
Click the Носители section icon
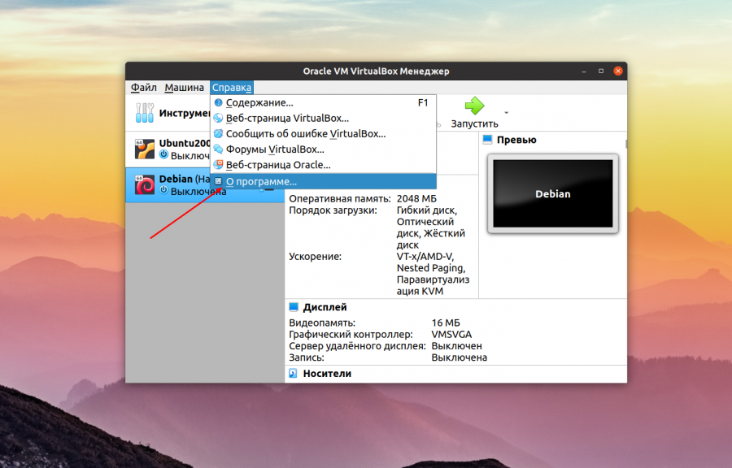point(293,374)
